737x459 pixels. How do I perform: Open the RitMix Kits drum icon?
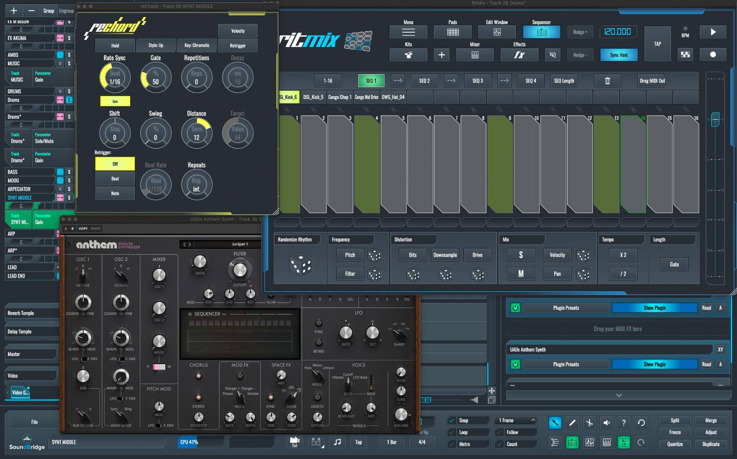pyautogui.click(x=408, y=55)
